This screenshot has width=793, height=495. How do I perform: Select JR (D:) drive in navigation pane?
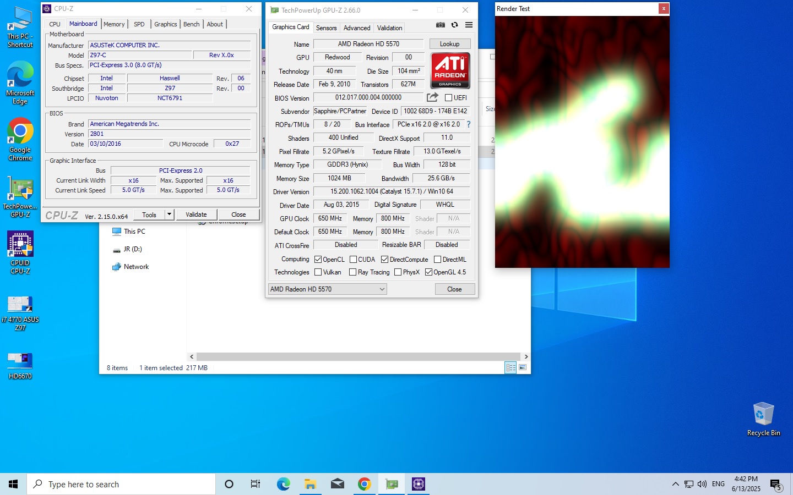pos(127,249)
